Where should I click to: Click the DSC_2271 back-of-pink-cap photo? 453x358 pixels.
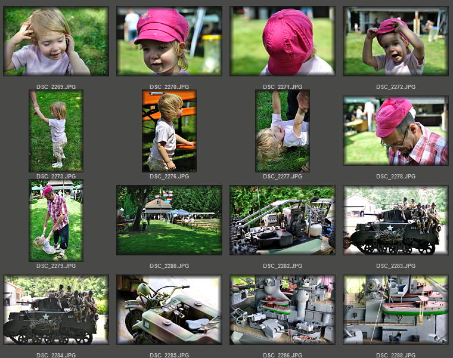[283, 41]
